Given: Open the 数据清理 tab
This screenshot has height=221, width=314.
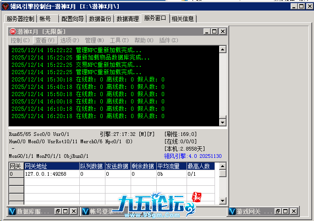Looking at the screenshot, I should pos(127,19).
